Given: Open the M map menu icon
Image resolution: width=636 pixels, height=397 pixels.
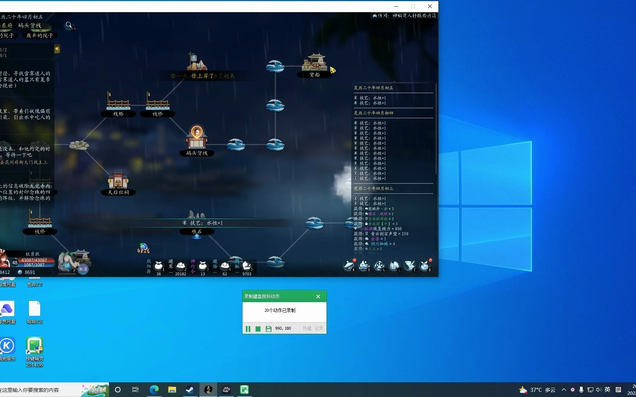Looking at the screenshot, I should [364, 265].
